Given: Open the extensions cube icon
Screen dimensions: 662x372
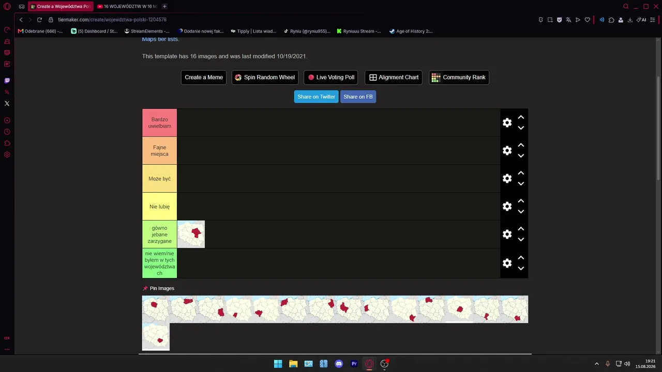Looking at the screenshot, I should click(611, 20).
